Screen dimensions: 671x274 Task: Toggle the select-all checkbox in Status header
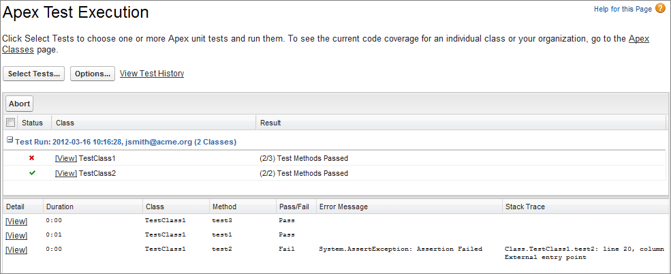(x=10, y=123)
